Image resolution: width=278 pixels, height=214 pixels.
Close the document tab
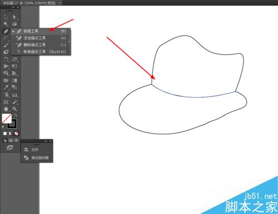coord(60,3)
